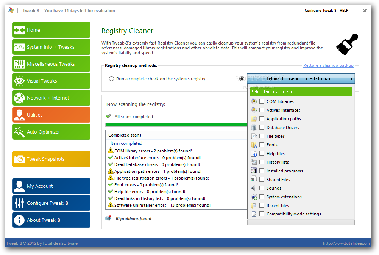
Task: Click the Tweak Snapshots camera icon
Action: 19,159
